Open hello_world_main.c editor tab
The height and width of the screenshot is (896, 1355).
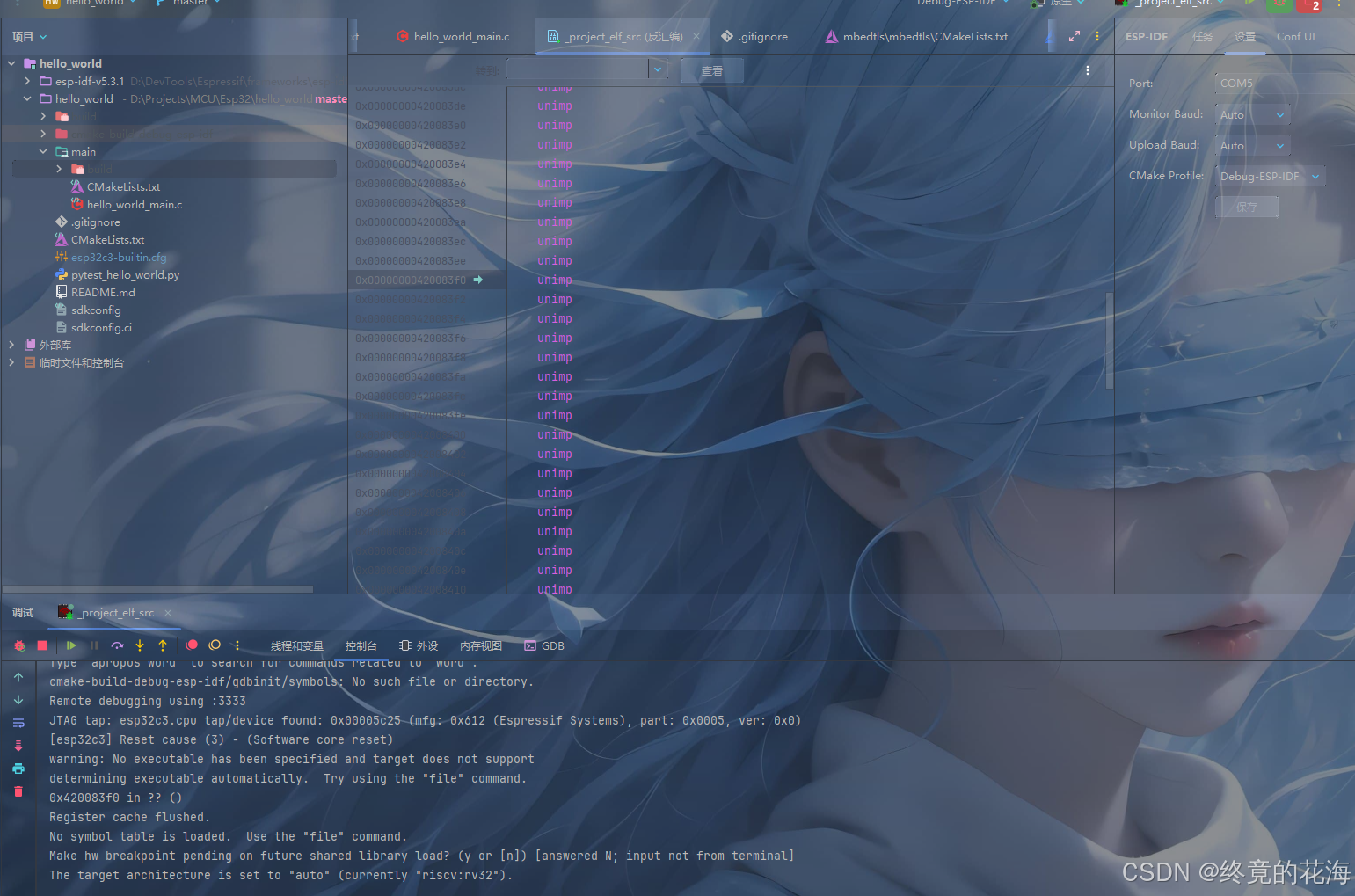(x=453, y=37)
